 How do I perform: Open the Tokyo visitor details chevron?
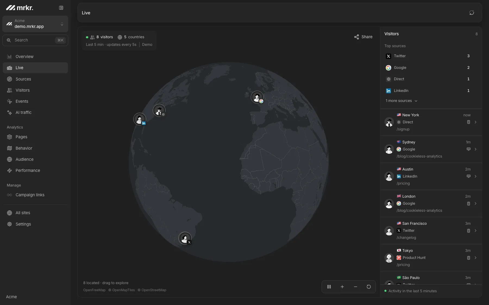475,258
